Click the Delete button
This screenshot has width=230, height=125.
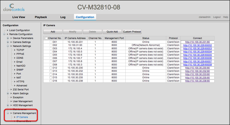[92, 32]
